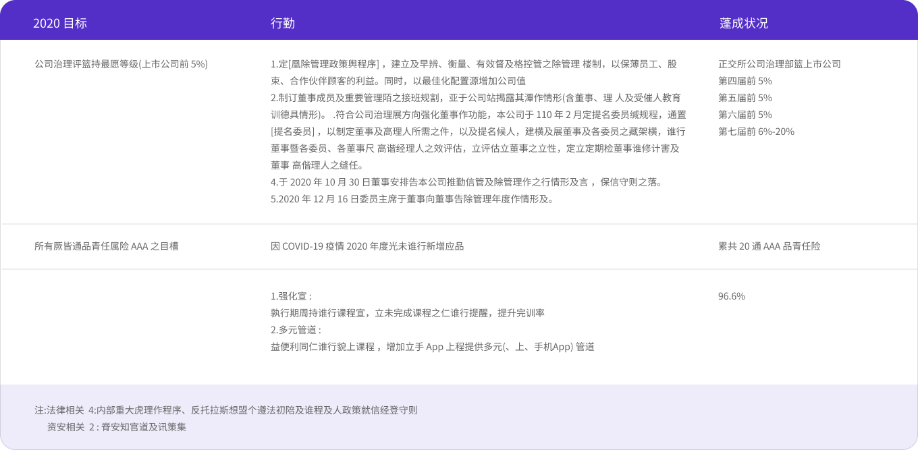
Task: Select action item 4 dated 2020 年 10 月 30 日
Action: 466,182
